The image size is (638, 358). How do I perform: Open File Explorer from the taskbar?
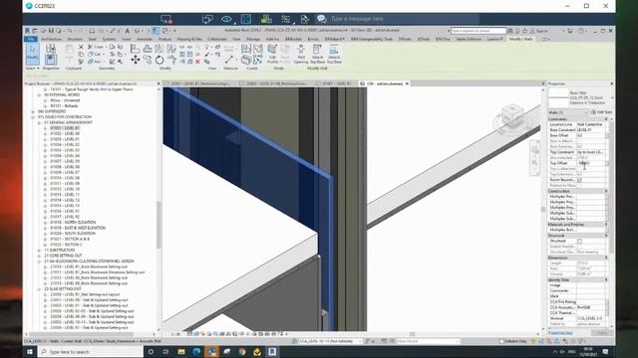pos(181,351)
